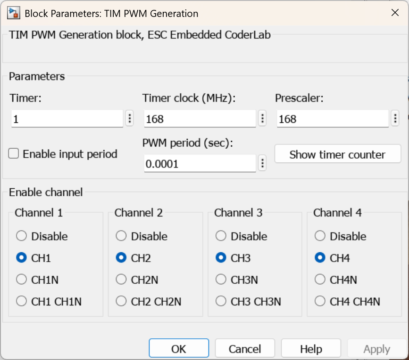Click the Show timer counter button

[x=337, y=154]
